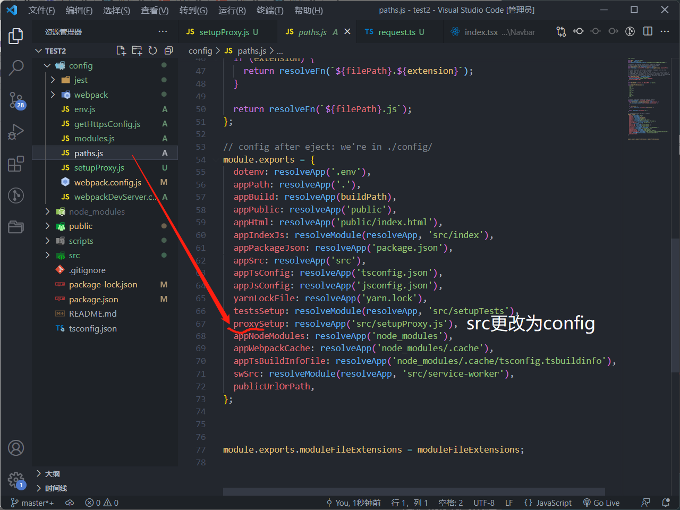Click the config breadcrumb segment

tap(200, 50)
